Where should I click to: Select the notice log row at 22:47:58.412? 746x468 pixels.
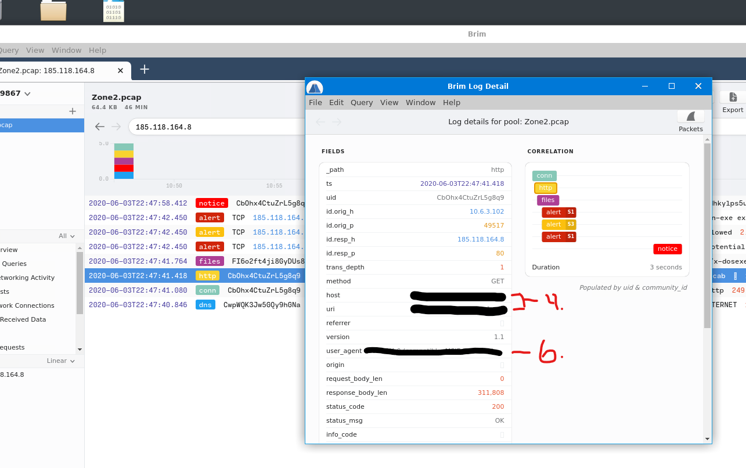click(x=195, y=203)
